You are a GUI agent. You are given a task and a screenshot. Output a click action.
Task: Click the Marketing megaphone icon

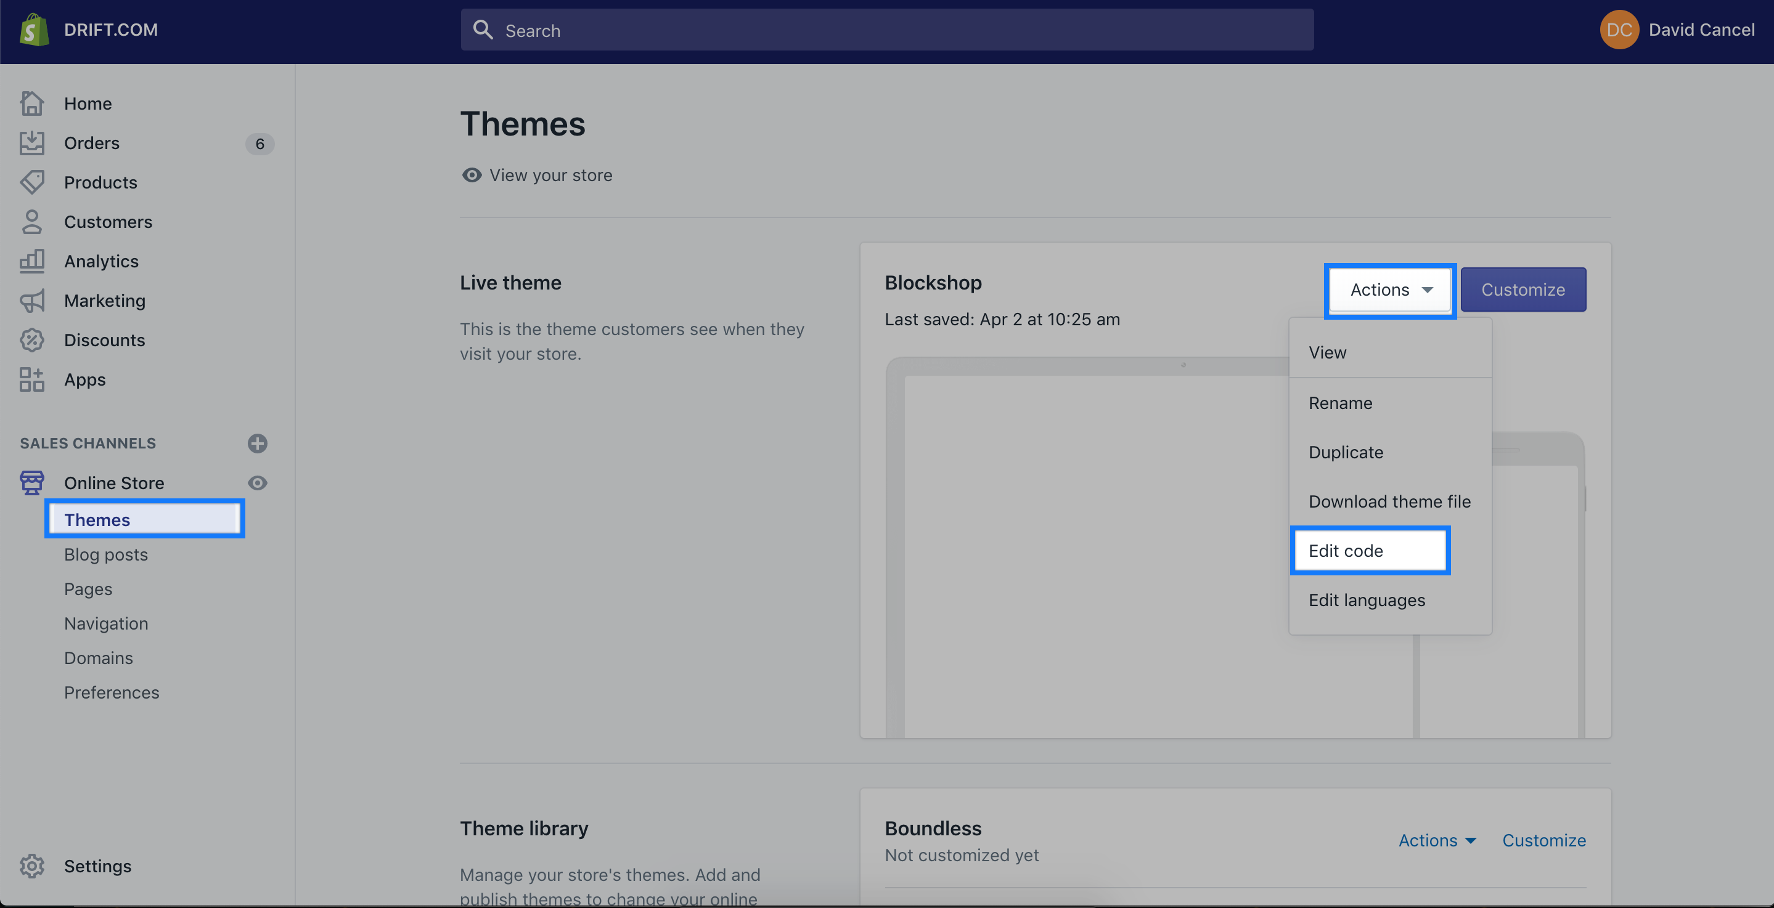click(31, 301)
